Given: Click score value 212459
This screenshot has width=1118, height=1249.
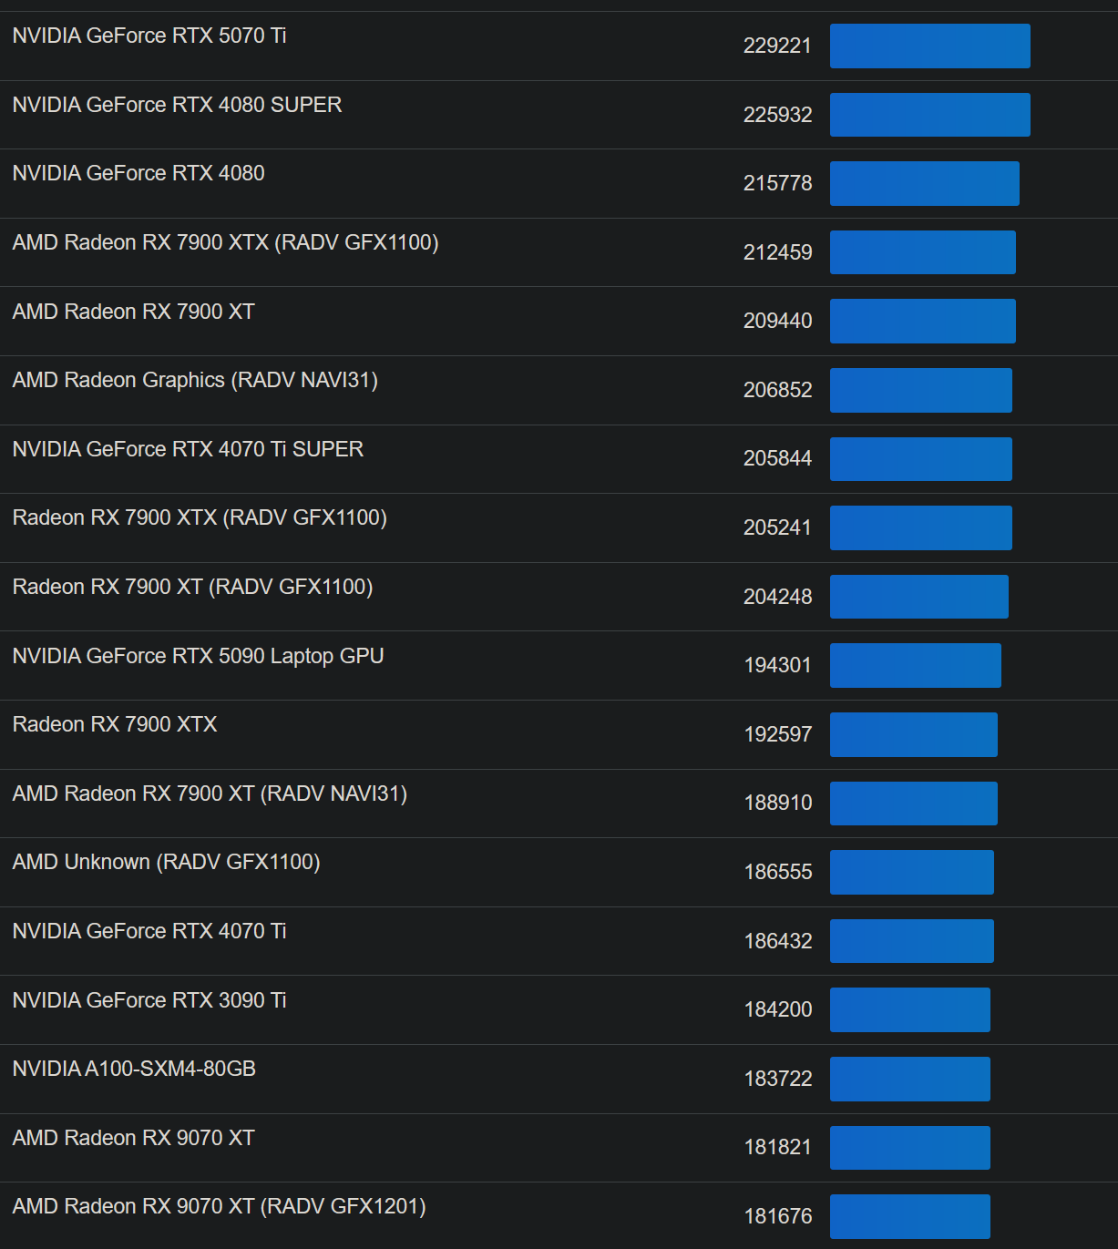Looking at the screenshot, I should pos(777,252).
